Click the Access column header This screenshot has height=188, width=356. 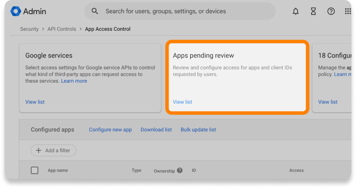(x=296, y=170)
